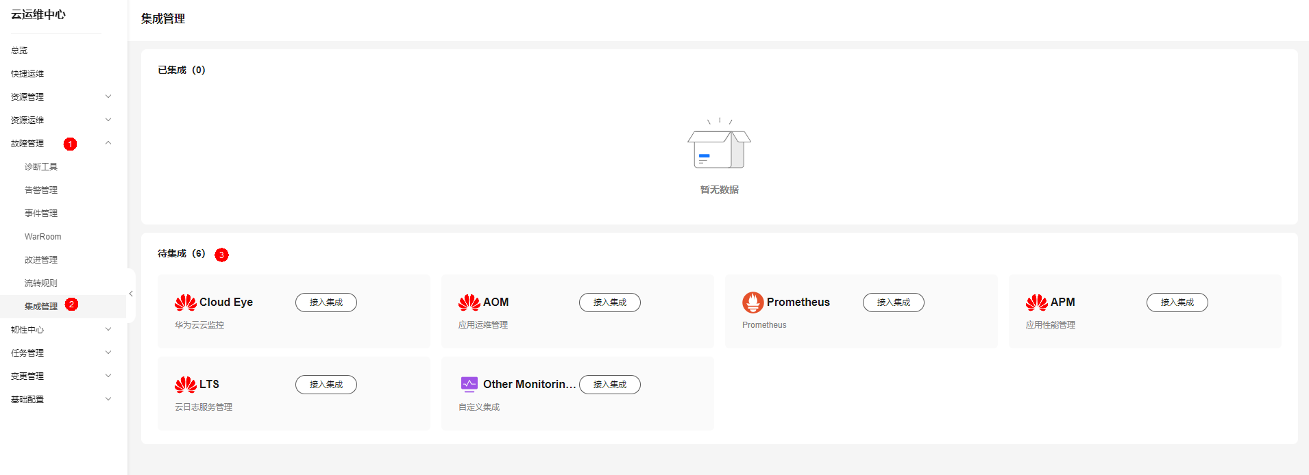
Task: Click the 集成管理 page heading
Action: coord(163,19)
